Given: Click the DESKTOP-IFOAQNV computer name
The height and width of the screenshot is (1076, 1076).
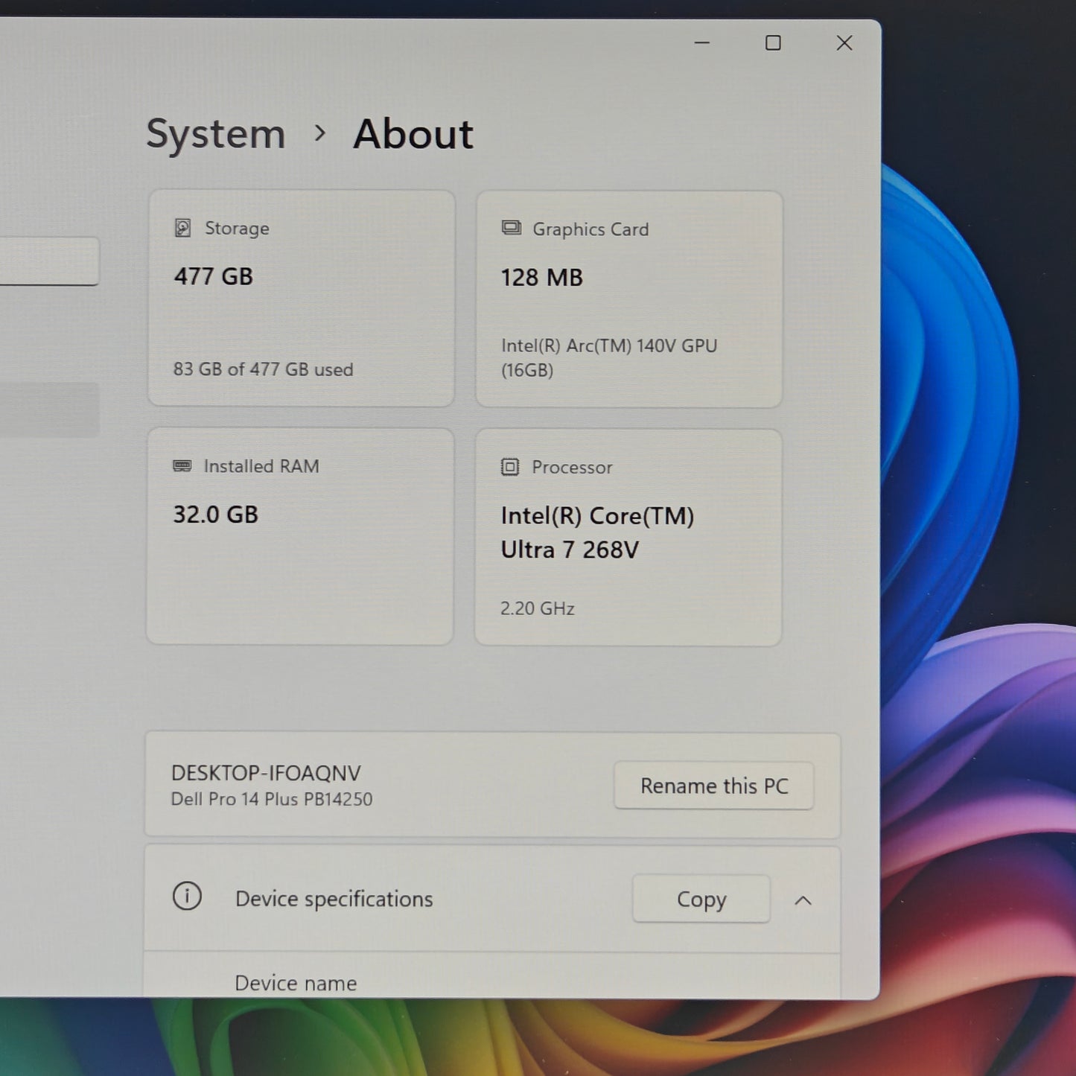Looking at the screenshot, I should 266,773.
